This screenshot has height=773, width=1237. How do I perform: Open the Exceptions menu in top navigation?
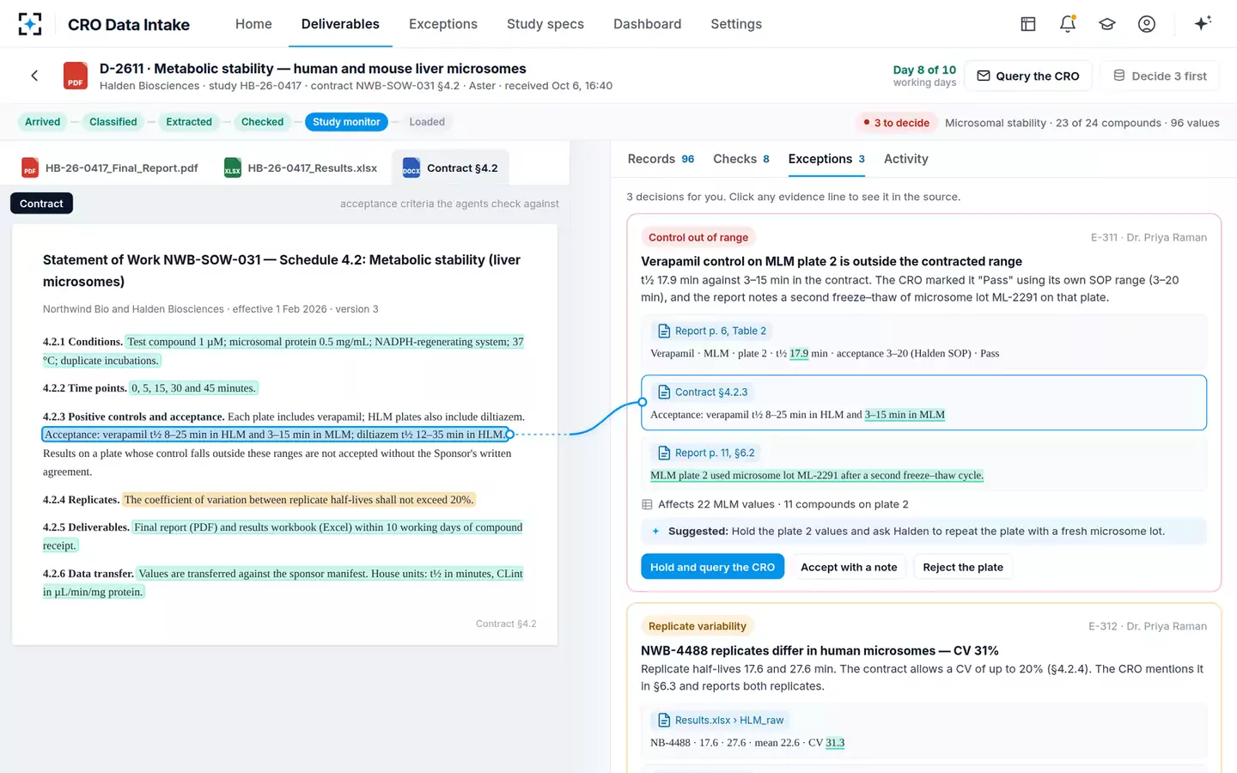point(443,24)
